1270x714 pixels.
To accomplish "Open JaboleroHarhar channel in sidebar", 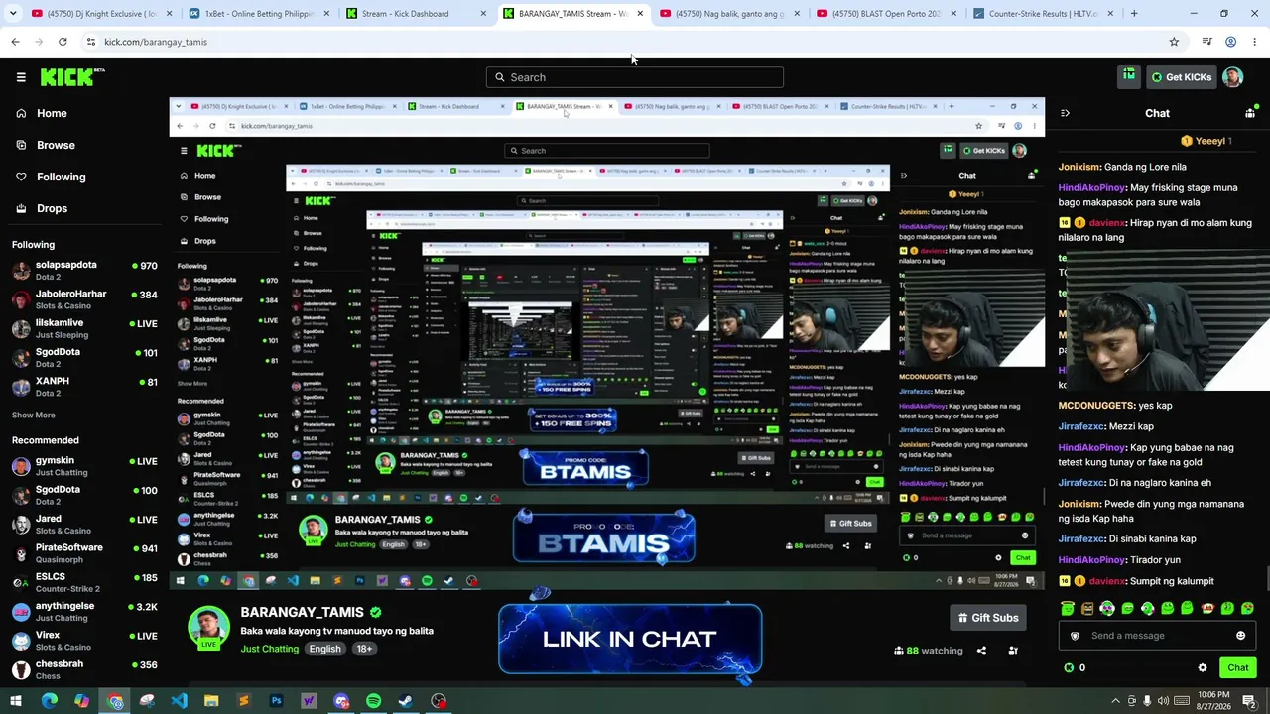I will pyautogui.click(x=84, y=299).
